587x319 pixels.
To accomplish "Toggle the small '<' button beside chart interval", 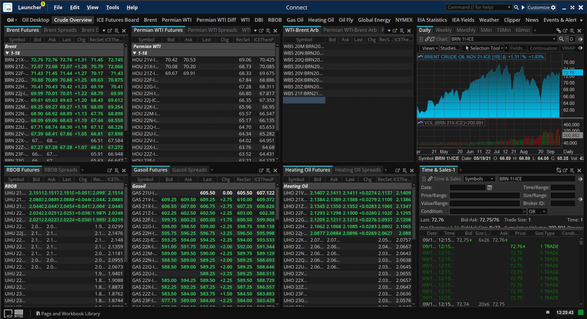I will (x=567, y=39).
